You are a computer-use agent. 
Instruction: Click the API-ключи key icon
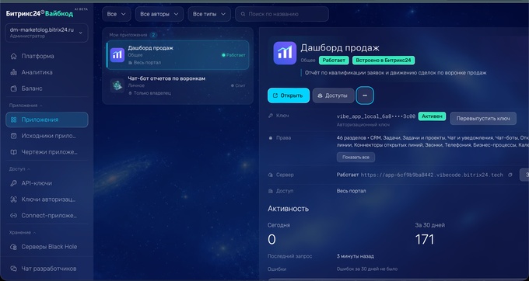pyautogui.click(x=13, y=183)
